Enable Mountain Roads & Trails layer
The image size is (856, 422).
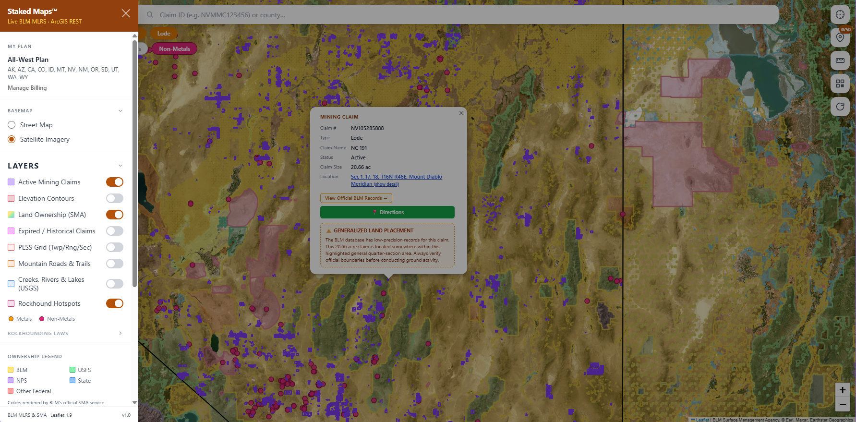[x=115, y=264]
